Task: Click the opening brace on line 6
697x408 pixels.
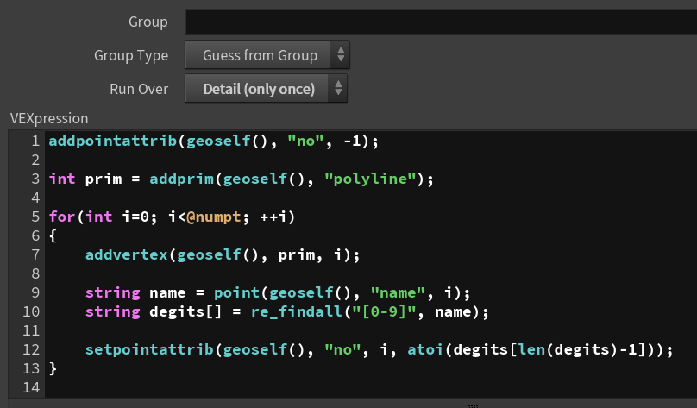Action: (53, 235)
